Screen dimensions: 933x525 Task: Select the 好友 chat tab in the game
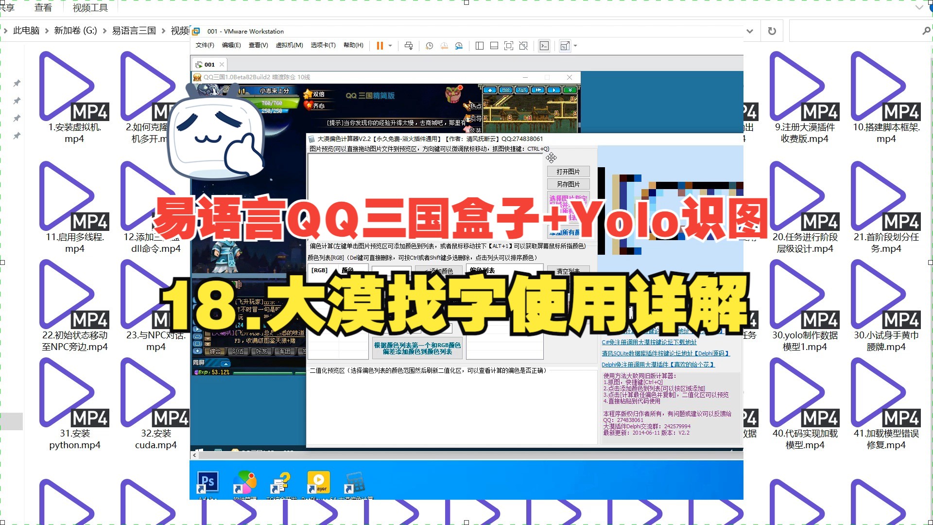click(x=261, y=351)
